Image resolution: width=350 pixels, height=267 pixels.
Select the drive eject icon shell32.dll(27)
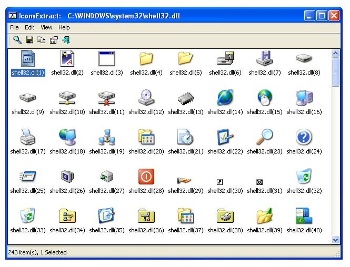click(x=107, y=176)
